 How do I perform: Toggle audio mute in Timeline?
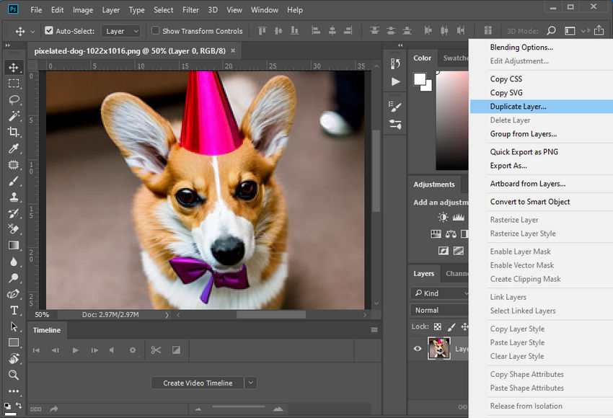tap(112, 350)
